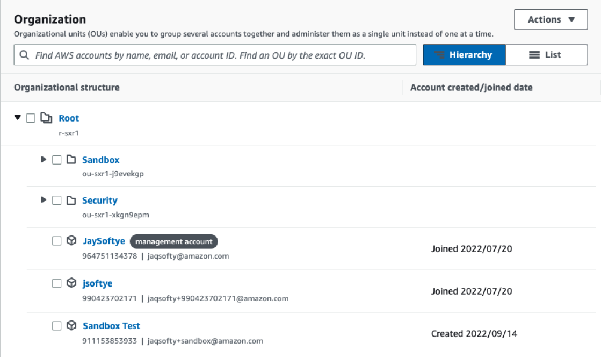Click the JaySoftye account cube icon
This screenshot has width=601, height=357.
[x=71, y=241]
